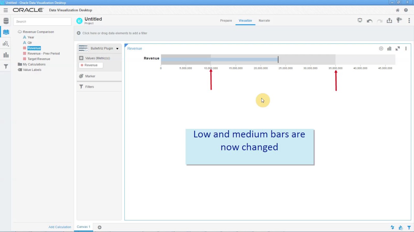Click the Add Calculation link
Viewport: 414px width, 232px height.
point(60,227)
